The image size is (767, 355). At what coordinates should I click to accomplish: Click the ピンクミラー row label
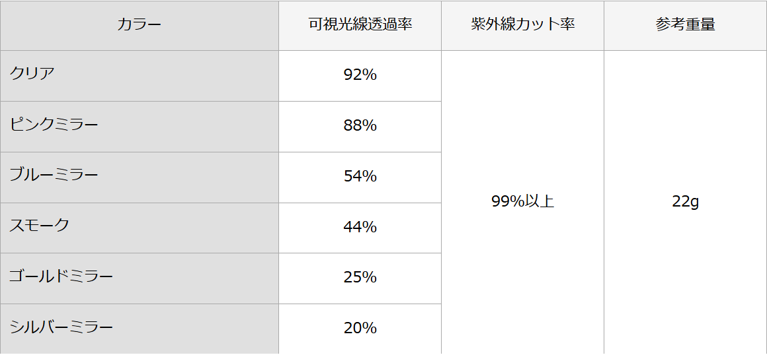click(x=54, y=124)
